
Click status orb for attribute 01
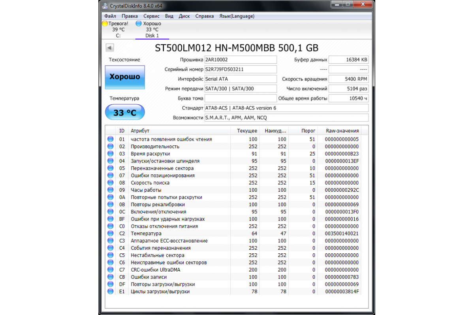(110, 139)
